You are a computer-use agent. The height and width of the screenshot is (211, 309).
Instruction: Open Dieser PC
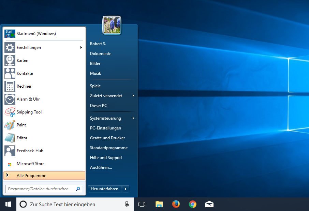click(x=98, y=106)
